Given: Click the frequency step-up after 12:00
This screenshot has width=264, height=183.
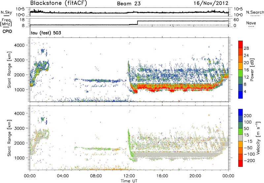Looking at the screenshot, I should [138, 23].
